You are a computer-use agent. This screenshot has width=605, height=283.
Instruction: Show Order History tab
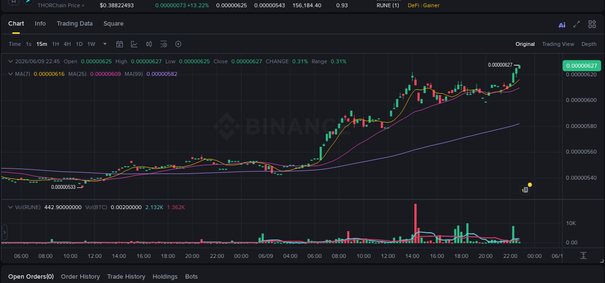point(80,277)
